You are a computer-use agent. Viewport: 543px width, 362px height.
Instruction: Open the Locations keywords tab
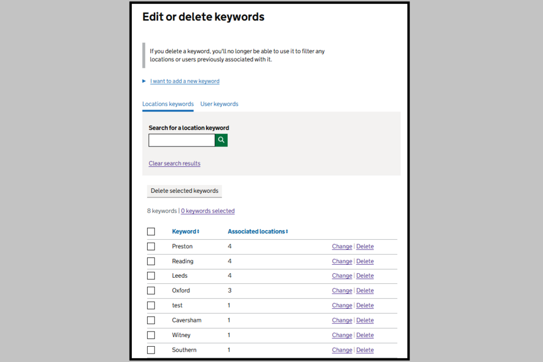168,104
